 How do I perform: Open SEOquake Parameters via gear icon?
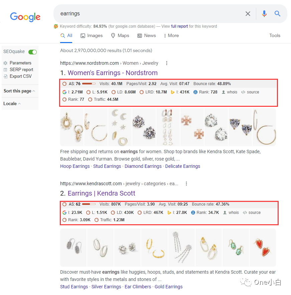5,63
